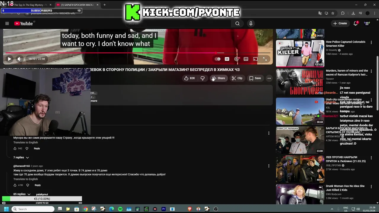Translate this page icon in address bar

(320, 13)
